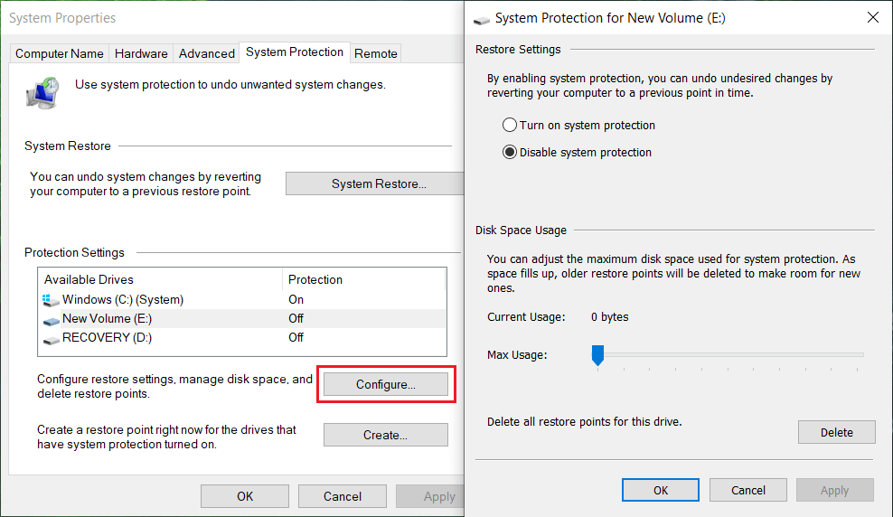Click the Max Usage slider track midpoint
The image size is (893, 517).
tap(728, 354)
